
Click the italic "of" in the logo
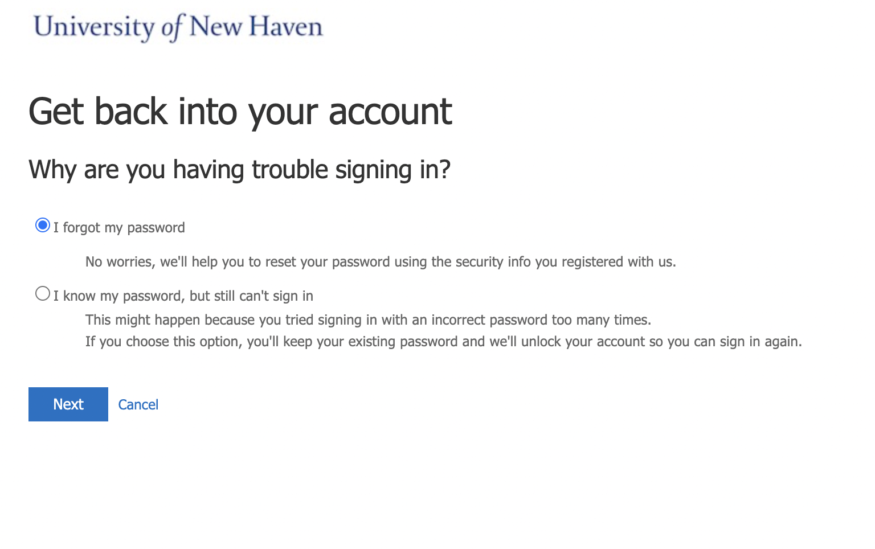[171, 27]
